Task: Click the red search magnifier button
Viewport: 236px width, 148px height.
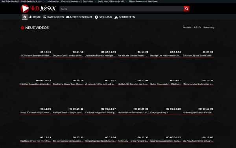Action: point(186,9)
